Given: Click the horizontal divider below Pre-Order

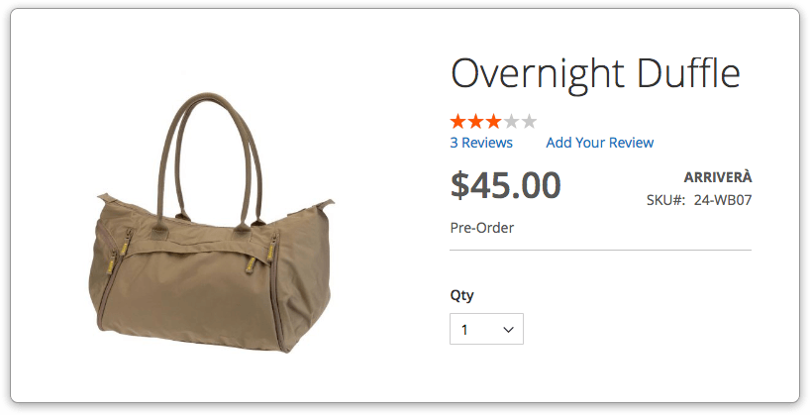Looking at the screenshot, I should point(600,251).
